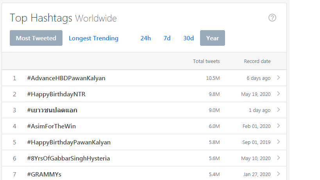This screenshot has width=320, height=180.
Task: Open the #AdvanceHBDPawanKalyan hashtag
Action: coord(66,78)
